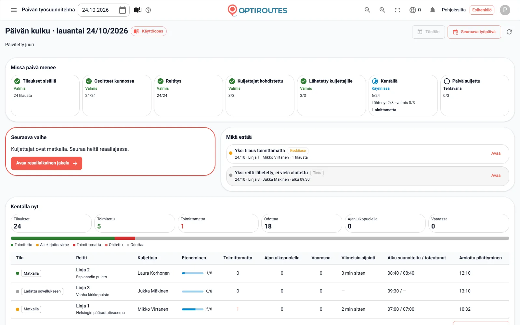520x325 pixels.
Task: Select the Kentällä stage card
Action: coord(403,96)
